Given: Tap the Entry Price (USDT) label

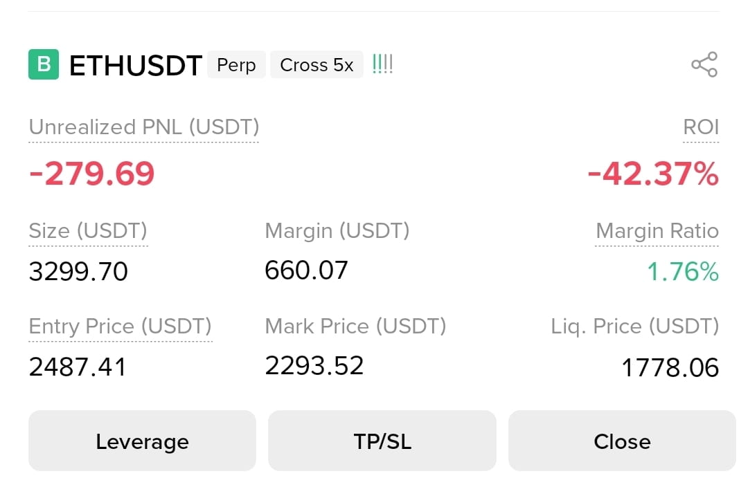Looking at the screenshot, I should click(121, 327).
